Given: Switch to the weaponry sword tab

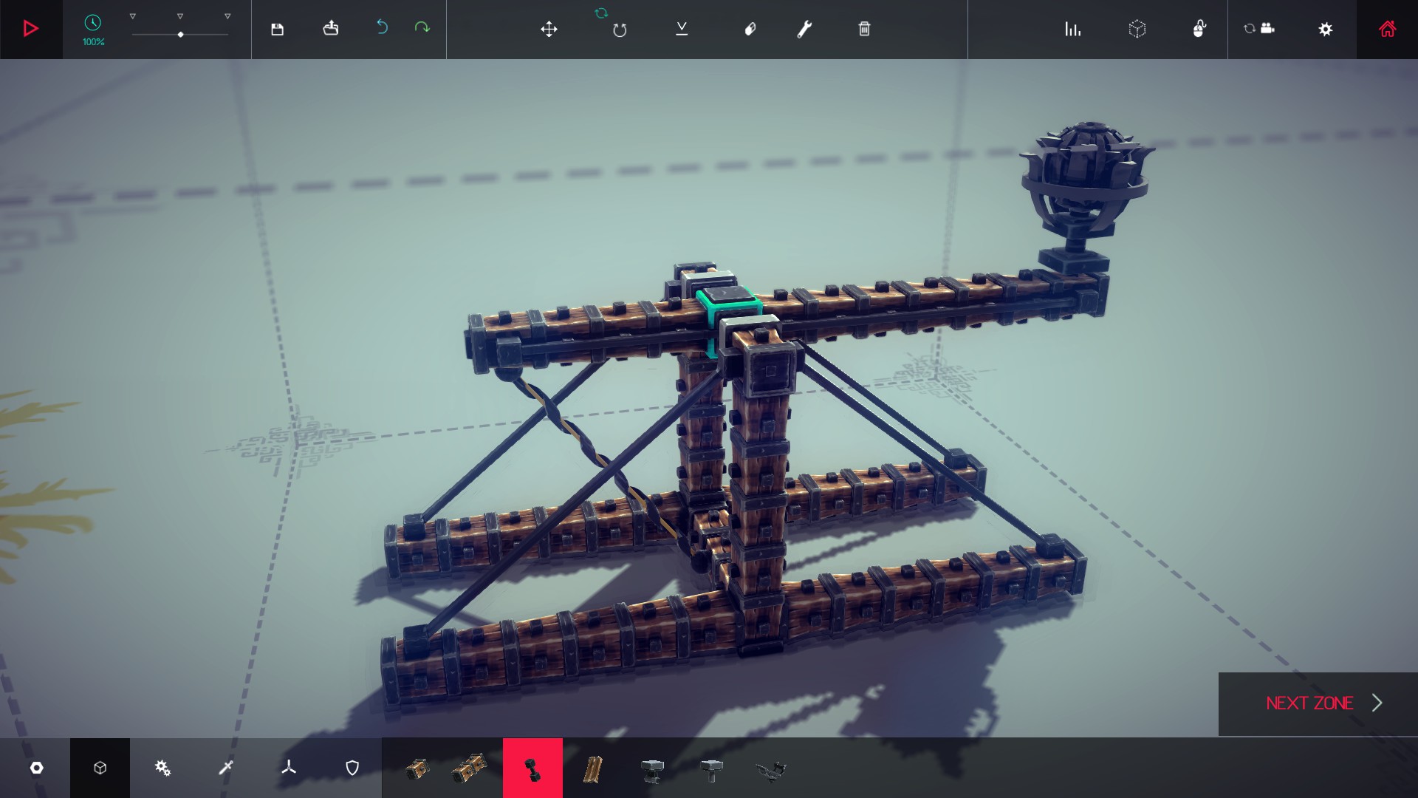Looking at the screenshot, I should pos(226,768).
